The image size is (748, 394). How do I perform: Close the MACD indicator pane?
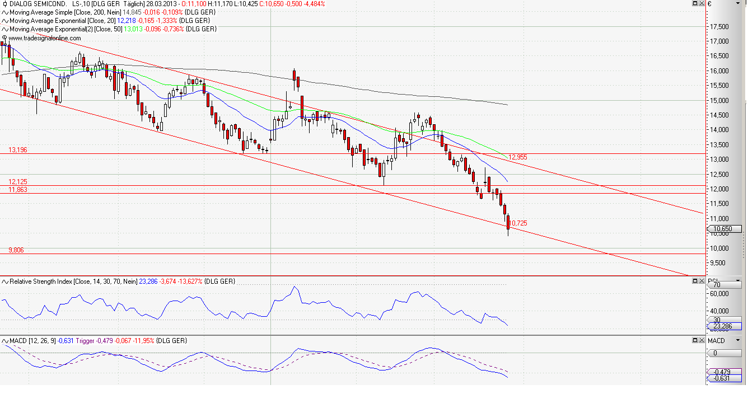tap(702, 340)
